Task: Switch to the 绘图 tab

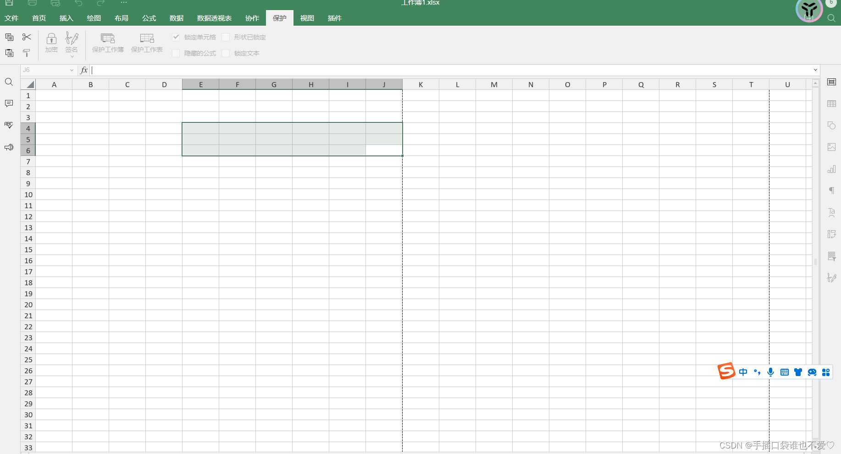Action: click(x=94, y=18)
